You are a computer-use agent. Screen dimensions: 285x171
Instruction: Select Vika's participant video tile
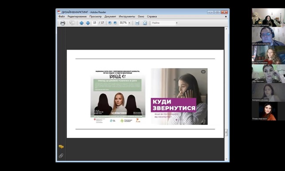point(268,74)
